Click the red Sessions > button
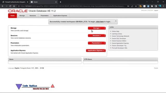166x93 pixels. point(97,36)
